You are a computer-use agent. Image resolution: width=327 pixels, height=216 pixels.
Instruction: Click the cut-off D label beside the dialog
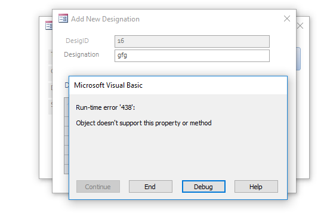click(67, 85)
